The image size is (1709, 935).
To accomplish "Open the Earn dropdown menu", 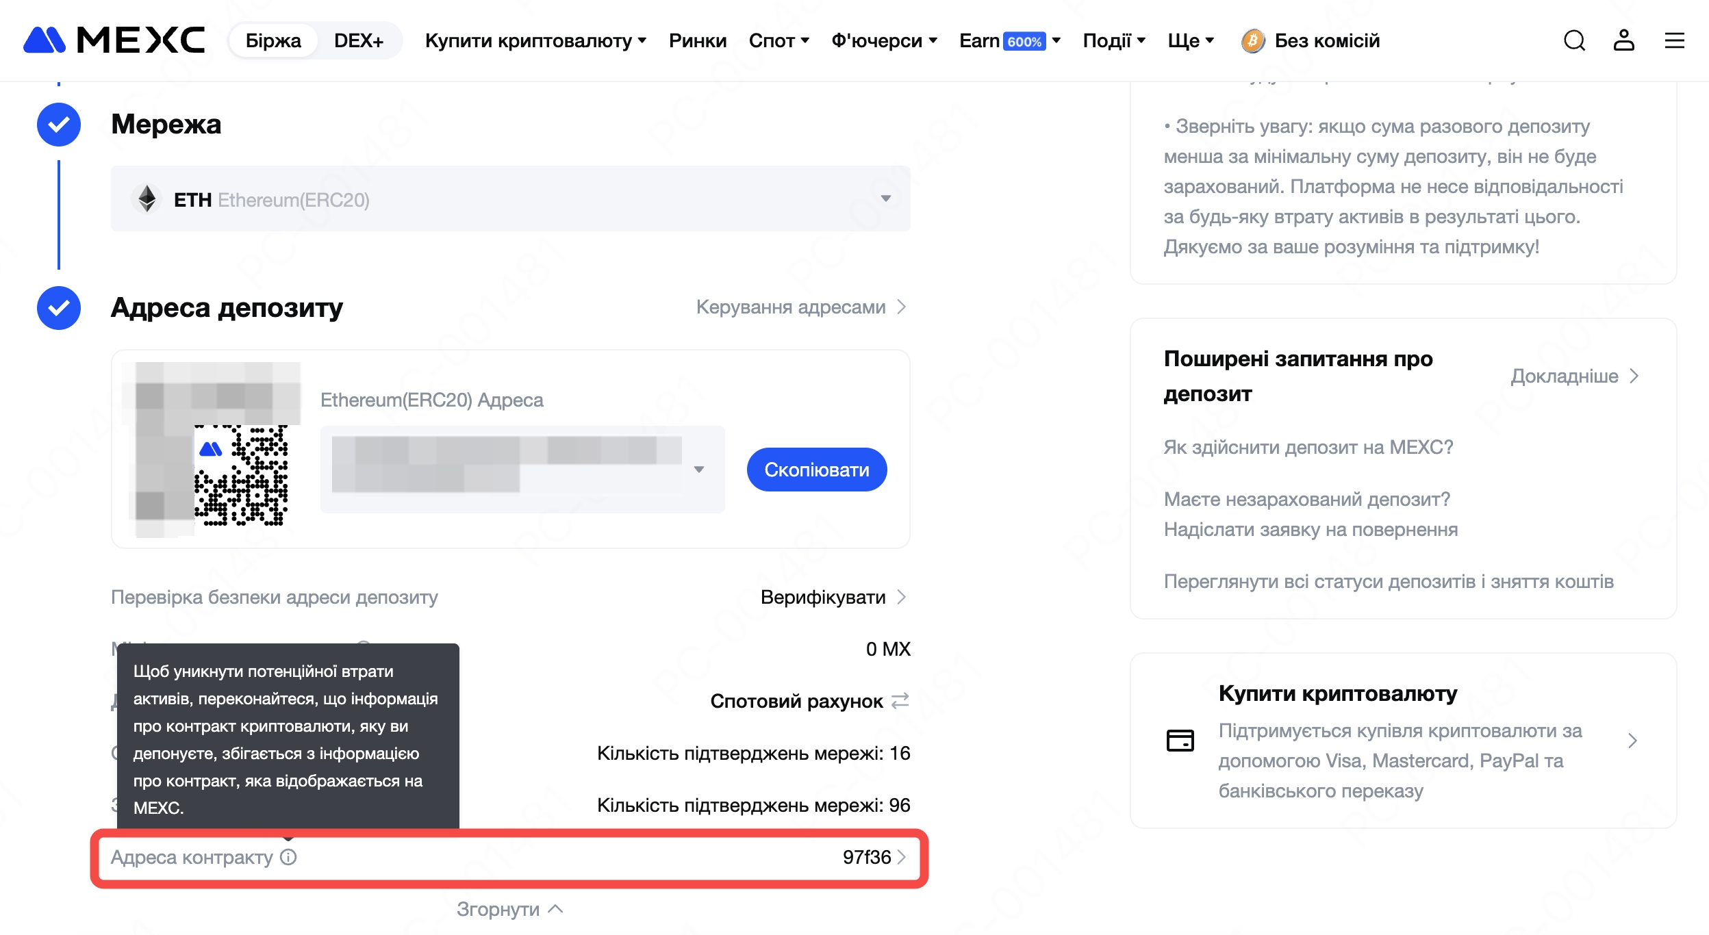I will 1010,40.
